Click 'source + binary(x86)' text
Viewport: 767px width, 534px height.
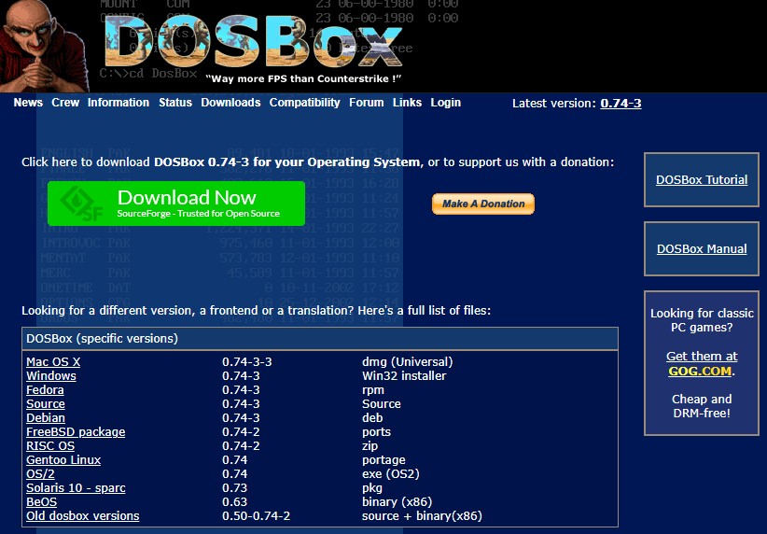422,516
